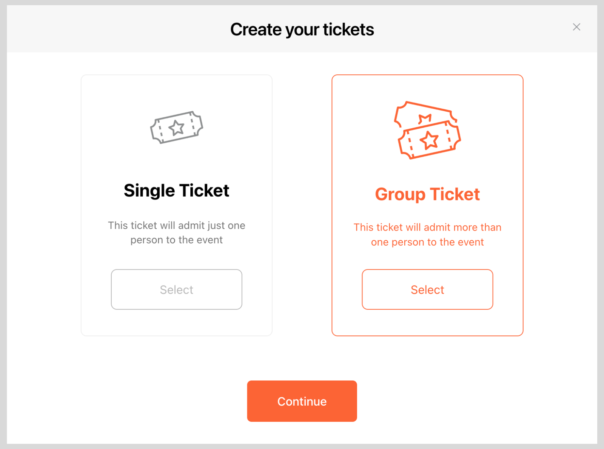Click the star on the orange front ticket
The height and width of the screenshot is (449, 604).
(x=430, y=141)
